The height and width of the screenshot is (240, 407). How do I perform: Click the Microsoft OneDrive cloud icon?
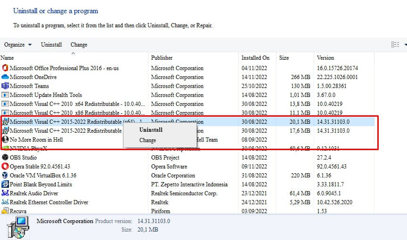tap(5, 77)
